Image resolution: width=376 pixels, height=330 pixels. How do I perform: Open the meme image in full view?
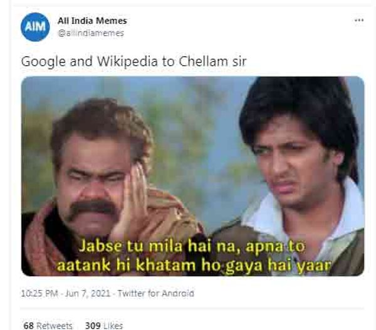pyautogui.click(x=192, y=176)
